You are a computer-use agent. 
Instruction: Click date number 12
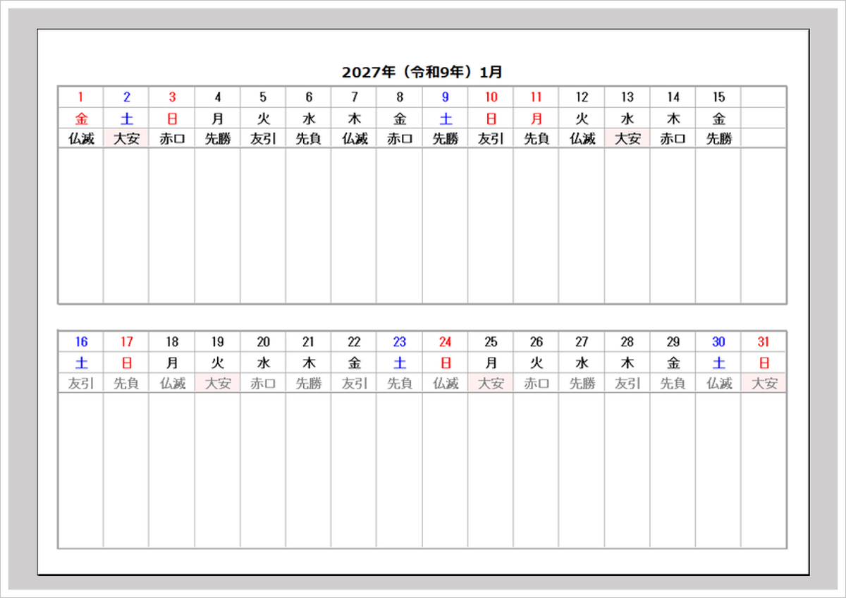click(582, 97)
